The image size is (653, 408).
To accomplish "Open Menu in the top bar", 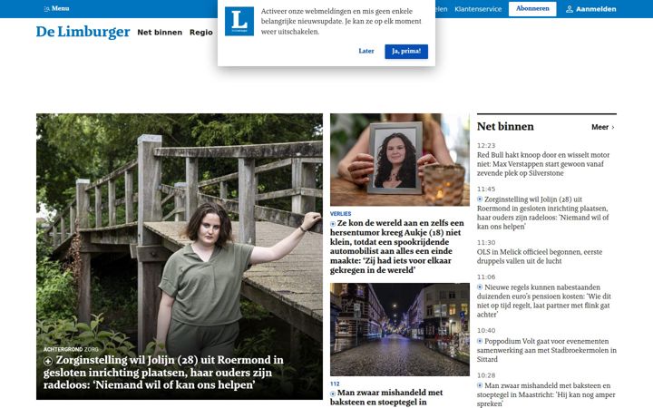I will pos(56,8).
